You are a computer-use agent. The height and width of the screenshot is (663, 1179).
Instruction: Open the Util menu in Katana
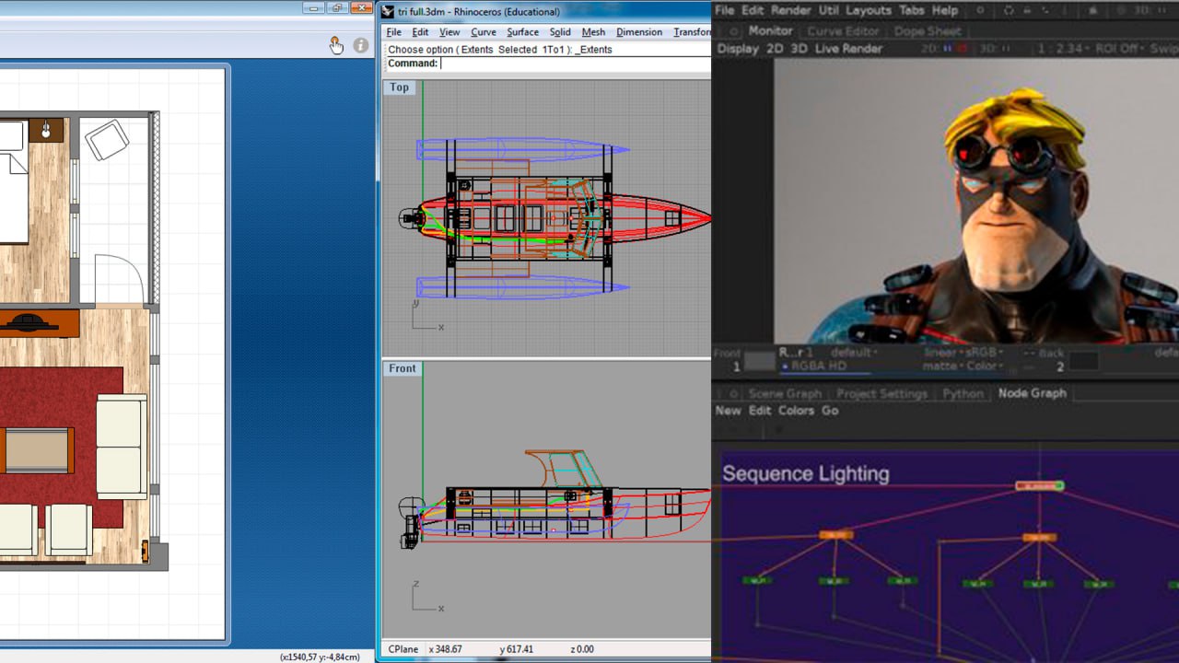pos(829,10)
